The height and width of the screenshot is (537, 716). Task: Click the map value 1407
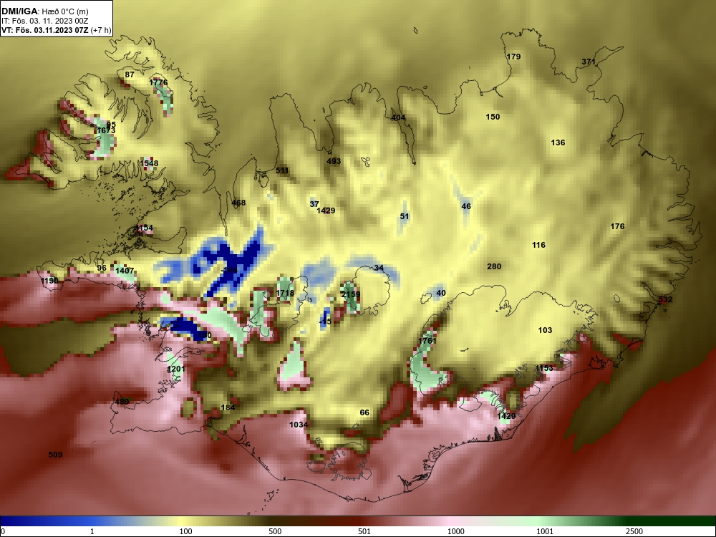click(x=125, y=271)
